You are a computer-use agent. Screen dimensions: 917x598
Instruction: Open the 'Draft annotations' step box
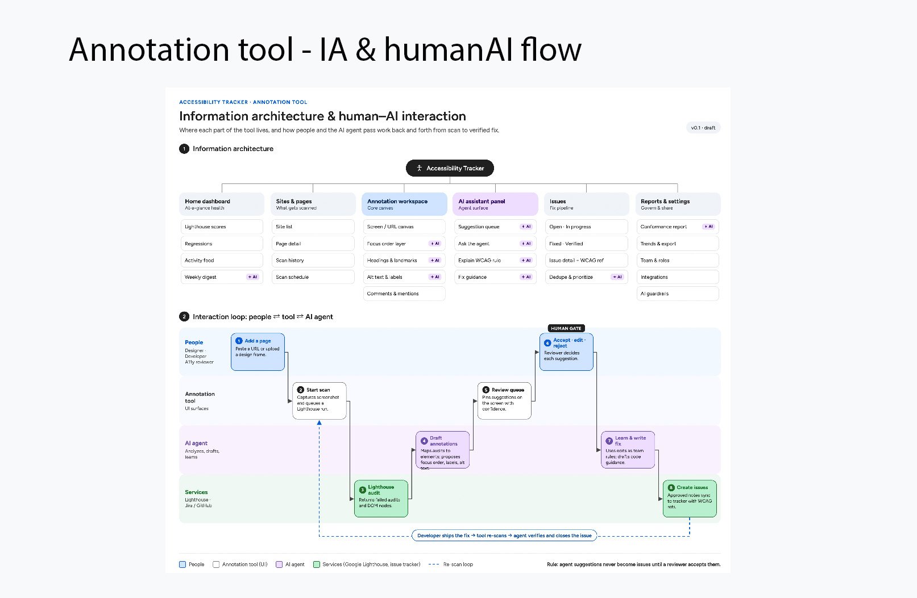pos(443,450)
